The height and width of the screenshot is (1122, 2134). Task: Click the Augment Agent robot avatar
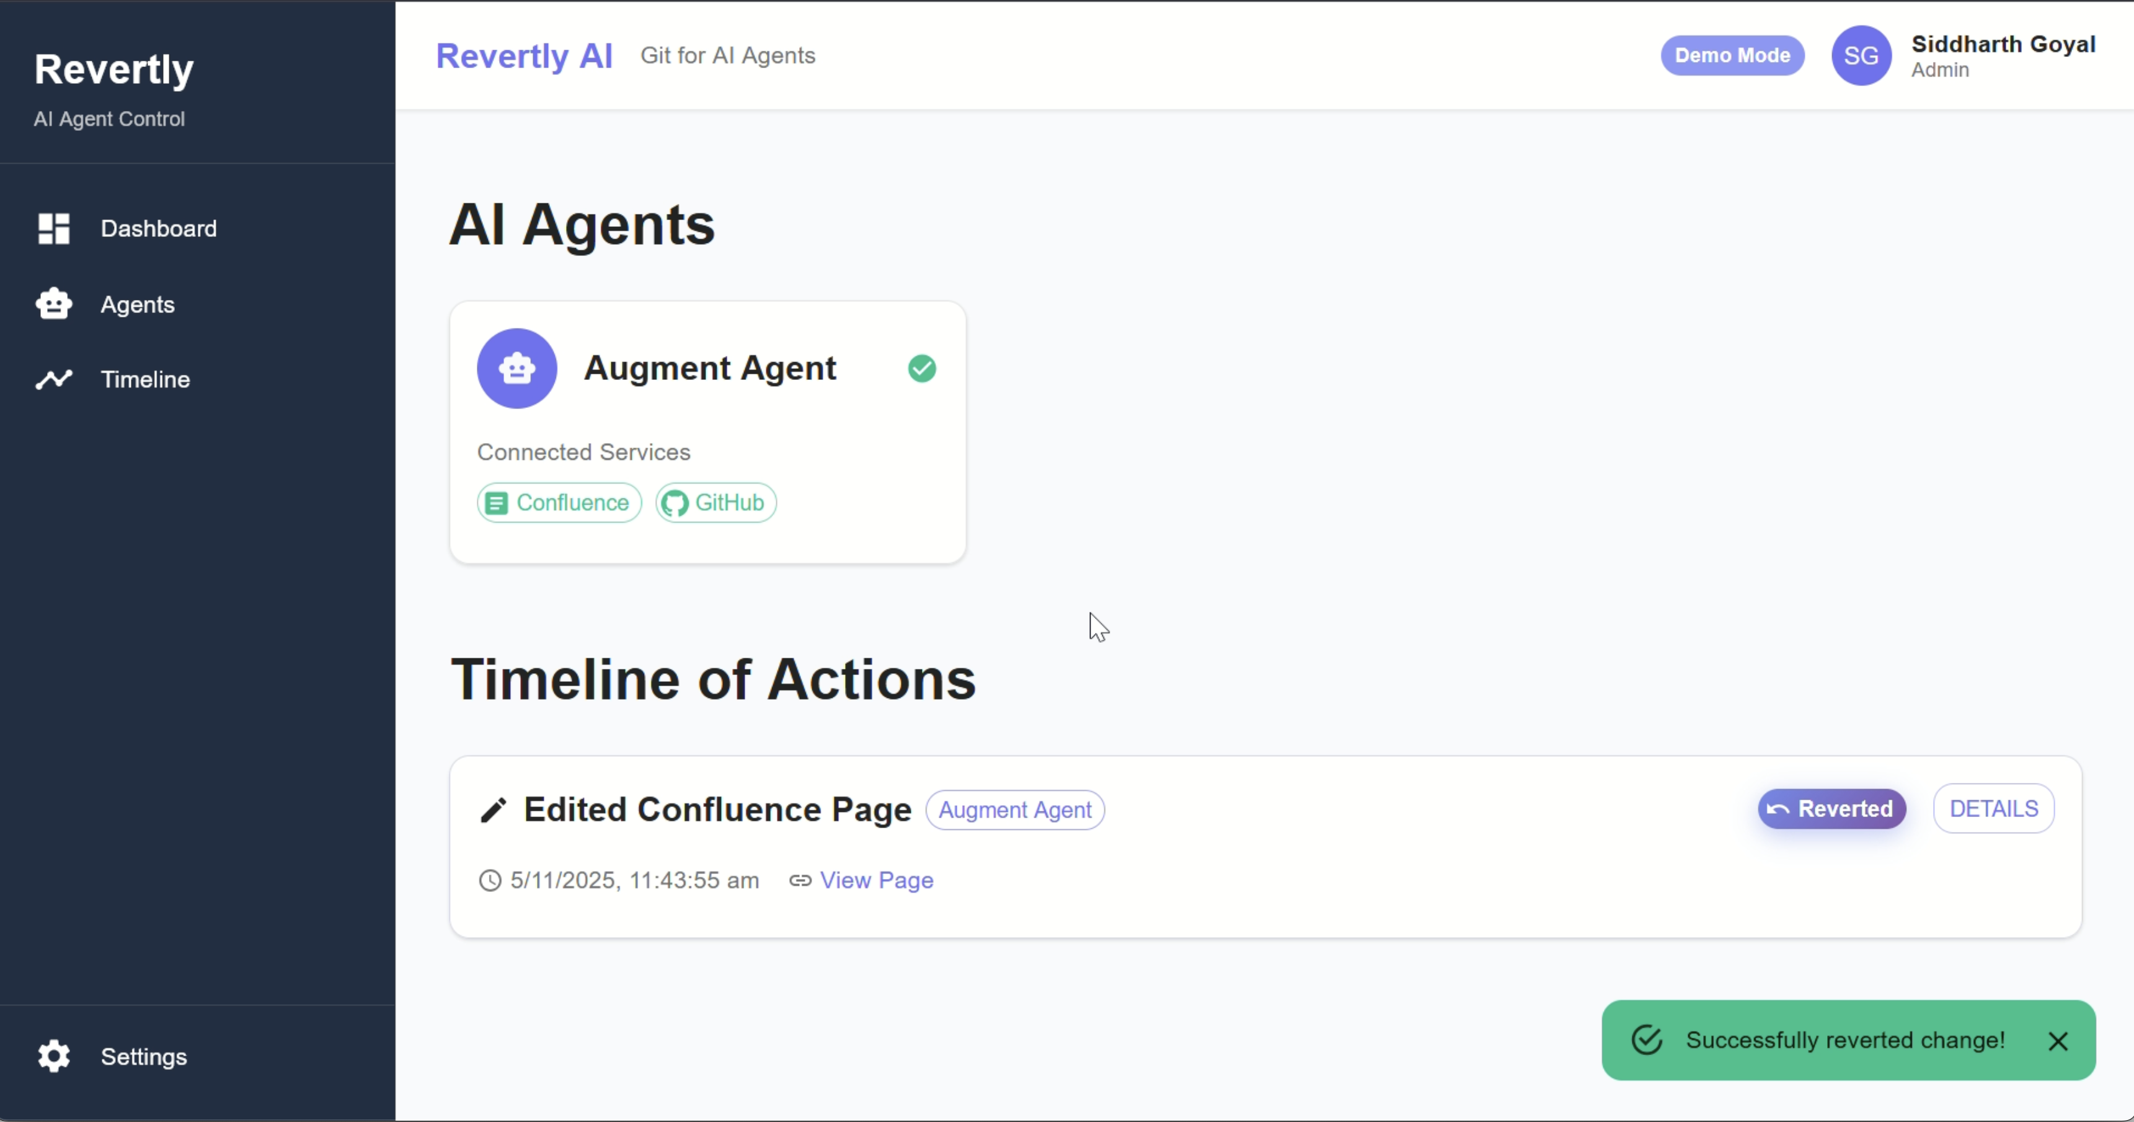(x=518, y=368)
